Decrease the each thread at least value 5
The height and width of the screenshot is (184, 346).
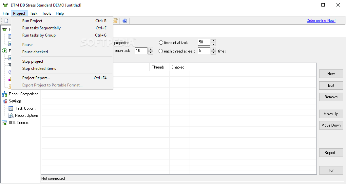tap(213, 53)
